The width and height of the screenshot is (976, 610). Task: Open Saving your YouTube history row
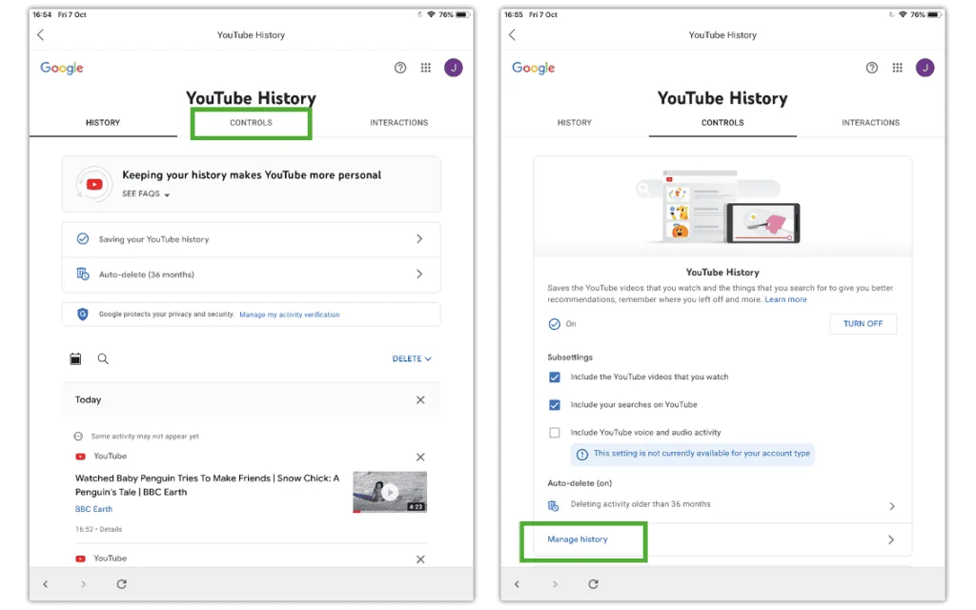251,239
